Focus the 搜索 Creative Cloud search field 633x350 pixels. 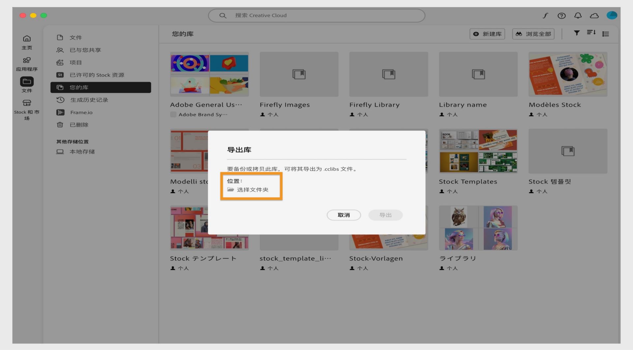(316, 16)
